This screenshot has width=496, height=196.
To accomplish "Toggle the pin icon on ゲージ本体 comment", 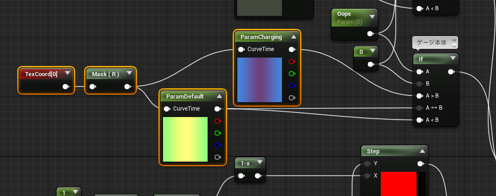I will coord(454,40).
